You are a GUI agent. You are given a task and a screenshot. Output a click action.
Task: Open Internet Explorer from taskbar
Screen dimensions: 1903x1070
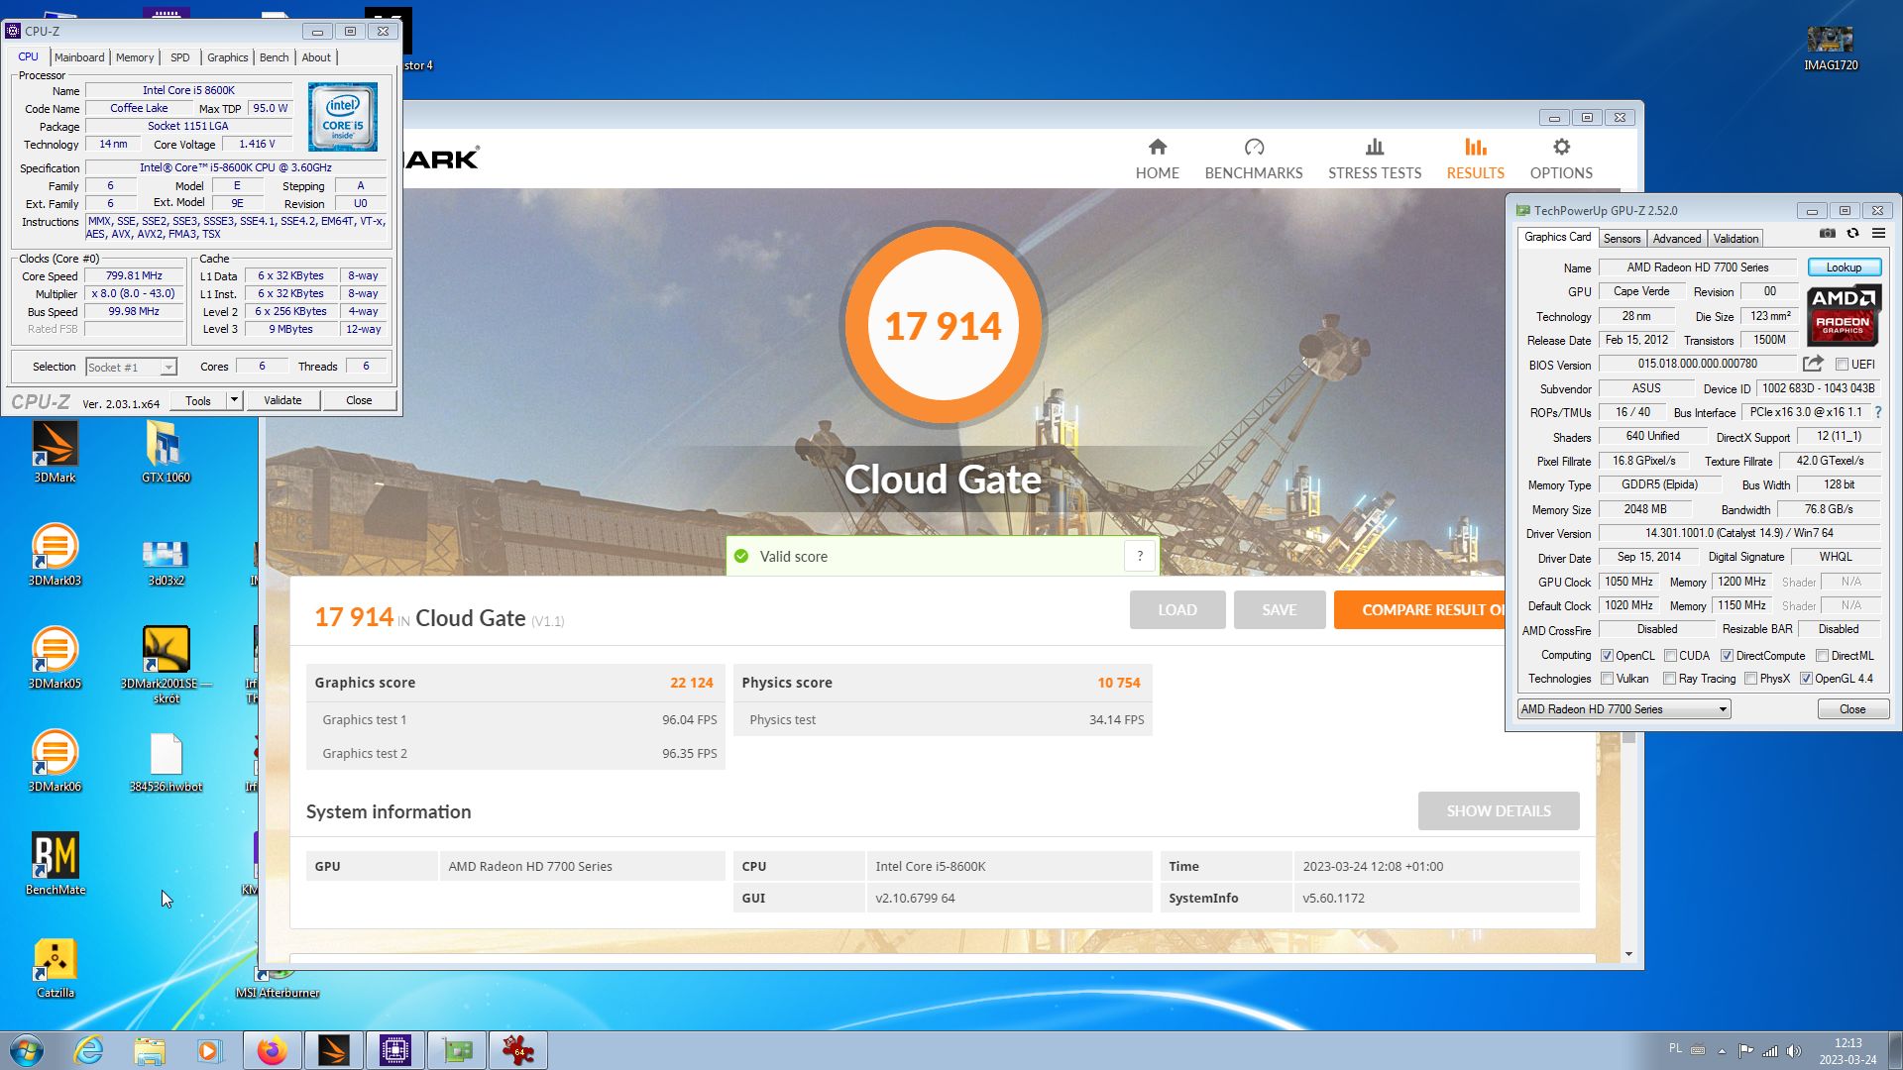coord(89,1050)
